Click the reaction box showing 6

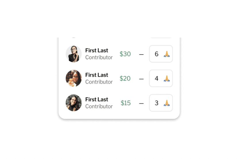click(x=161, y=54)
